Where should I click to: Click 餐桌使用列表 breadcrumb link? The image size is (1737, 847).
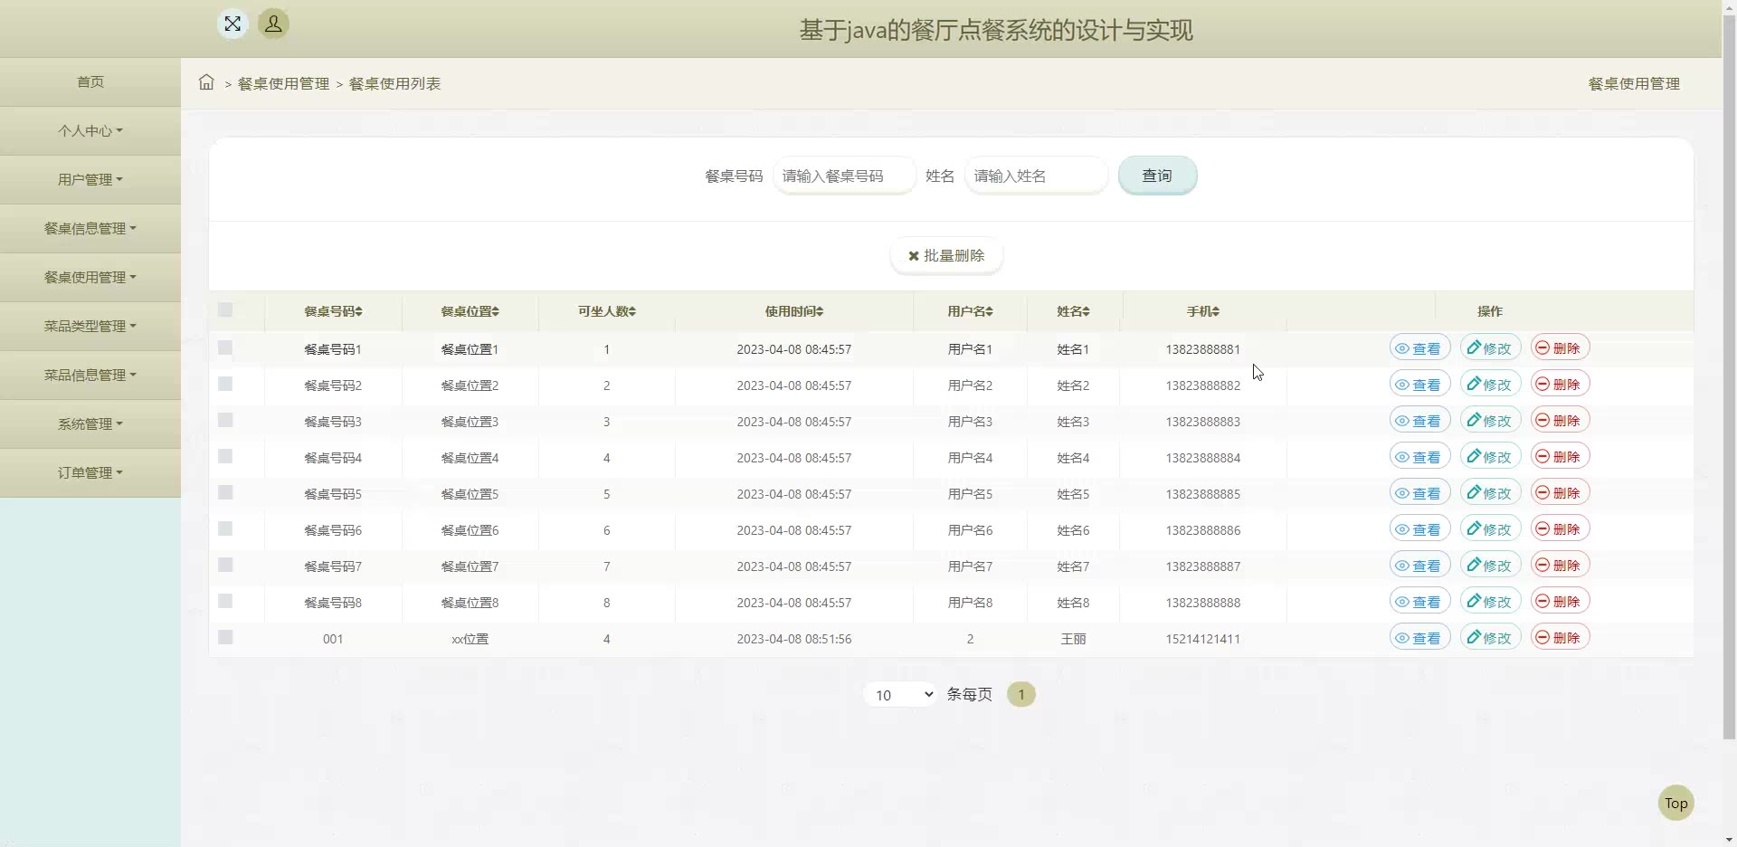pos(394,83)
